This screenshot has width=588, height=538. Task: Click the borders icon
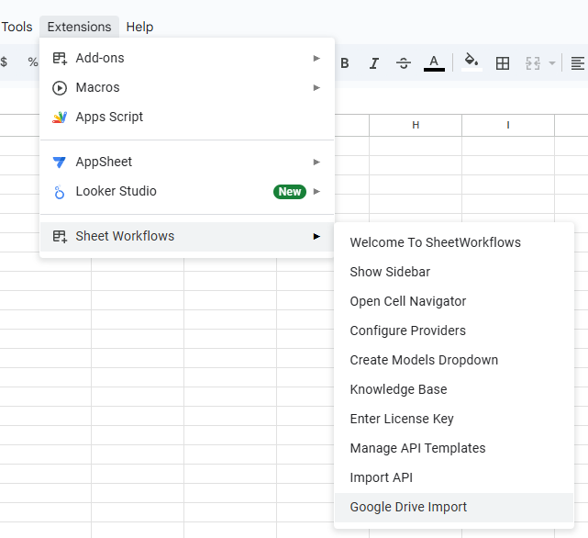503,63
